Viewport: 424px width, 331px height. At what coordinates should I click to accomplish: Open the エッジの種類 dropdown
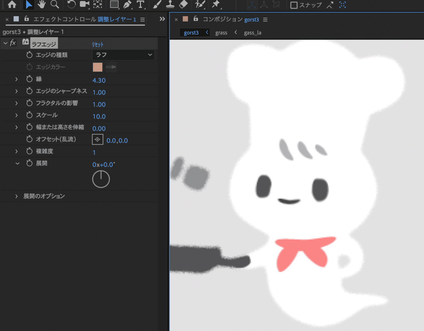(123, 55)
